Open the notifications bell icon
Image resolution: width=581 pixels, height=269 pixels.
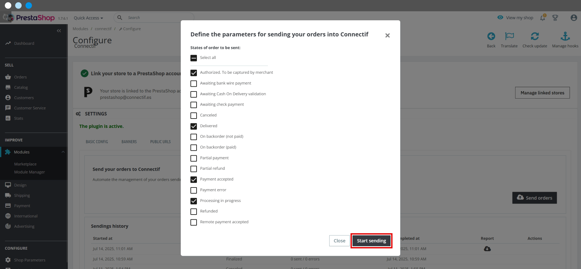click(x=543, y=18)
